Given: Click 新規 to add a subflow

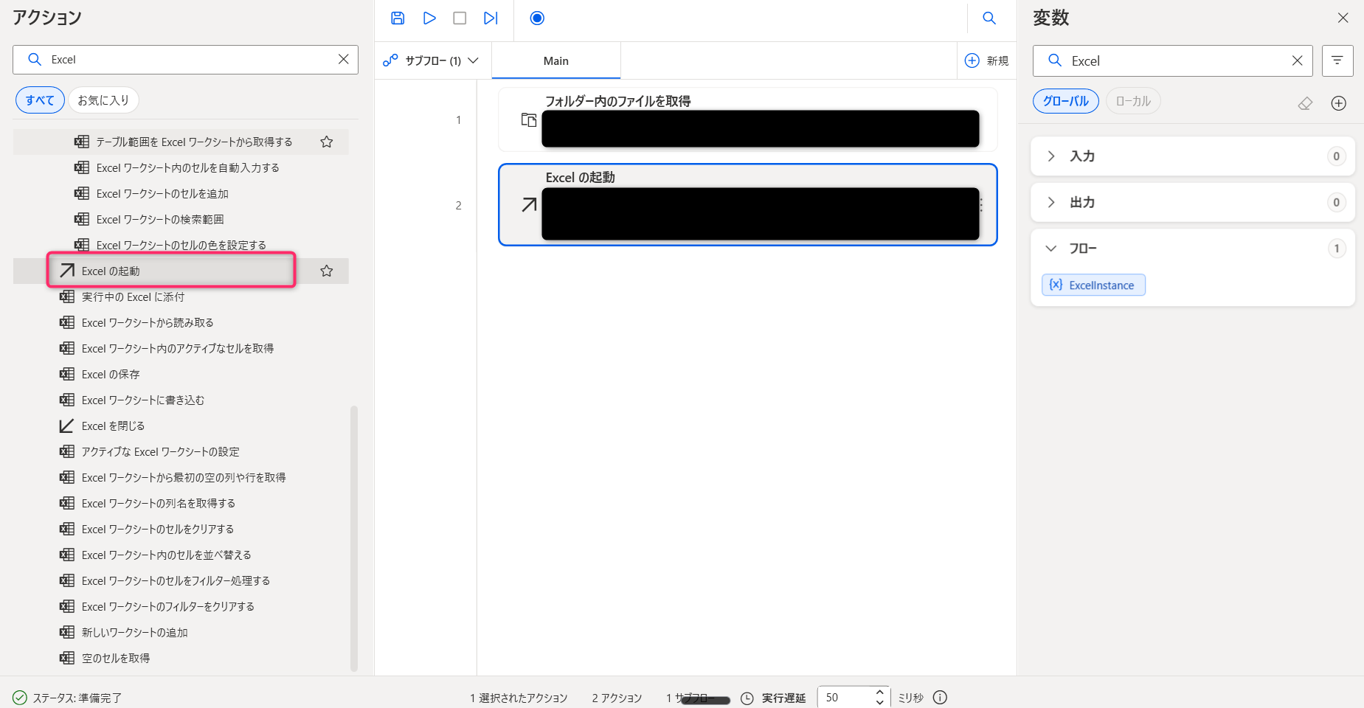Looking at the screenshot, I should click(x=987, y=60).
